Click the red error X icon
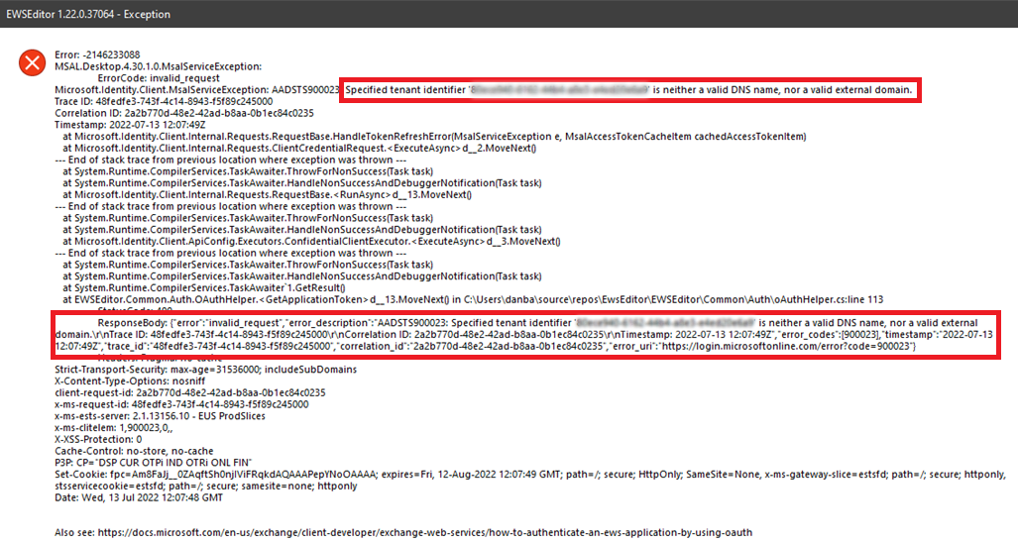 [33, 63]
